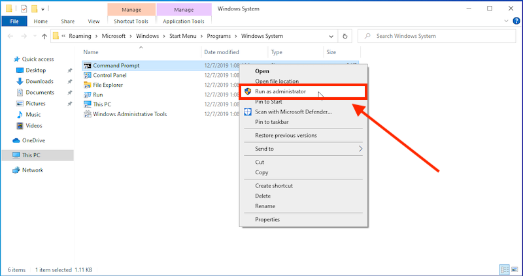Click the Back navigation arrow
The image size is (523, 276).
10,37
